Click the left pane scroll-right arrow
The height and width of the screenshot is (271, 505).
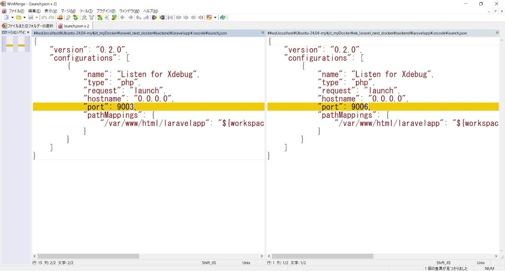point(262,256)
